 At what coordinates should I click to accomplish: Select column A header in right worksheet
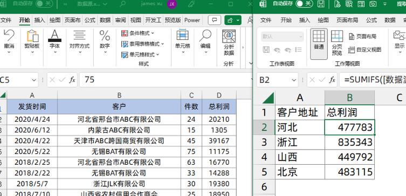coord(300,97)
